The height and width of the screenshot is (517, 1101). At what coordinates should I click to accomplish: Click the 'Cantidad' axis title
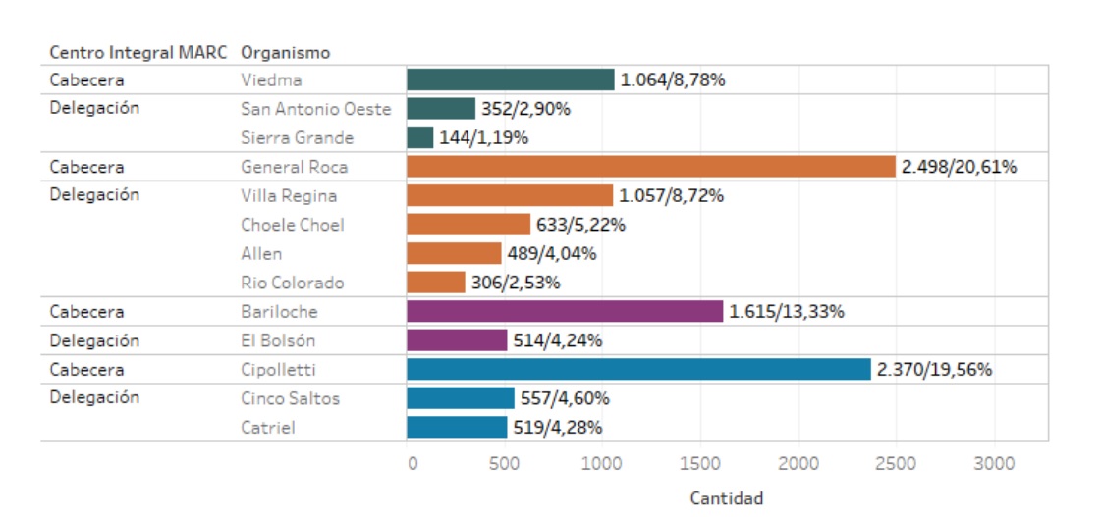(726, 498)
